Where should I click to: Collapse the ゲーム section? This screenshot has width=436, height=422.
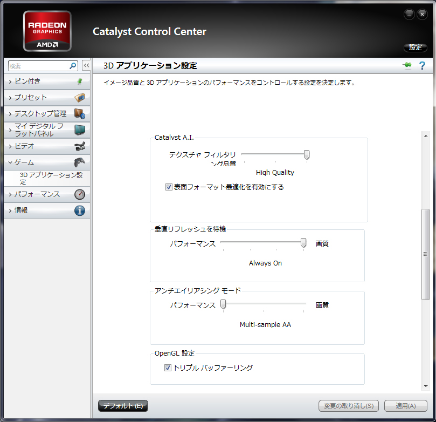pyautogui.click(x=47, y=162)
